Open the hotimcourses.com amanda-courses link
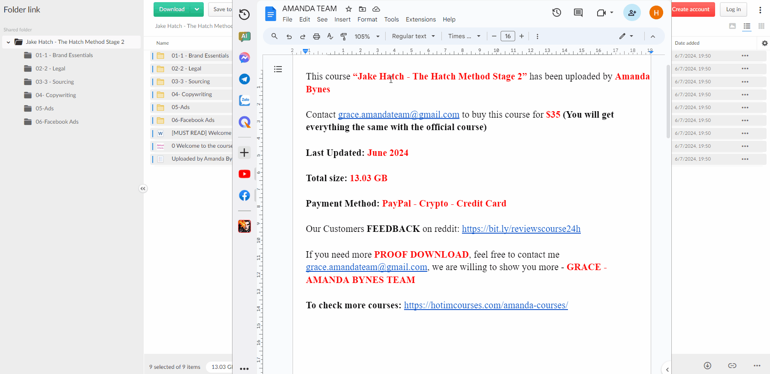Screen dimensions: 770x374 (x=486, y=305)
